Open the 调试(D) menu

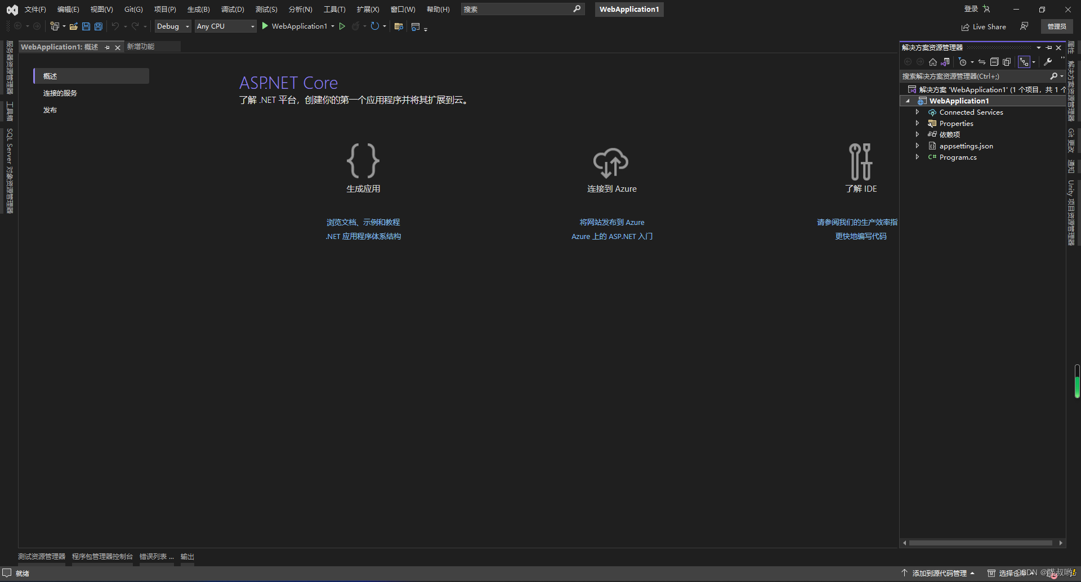tap(233, 9)
